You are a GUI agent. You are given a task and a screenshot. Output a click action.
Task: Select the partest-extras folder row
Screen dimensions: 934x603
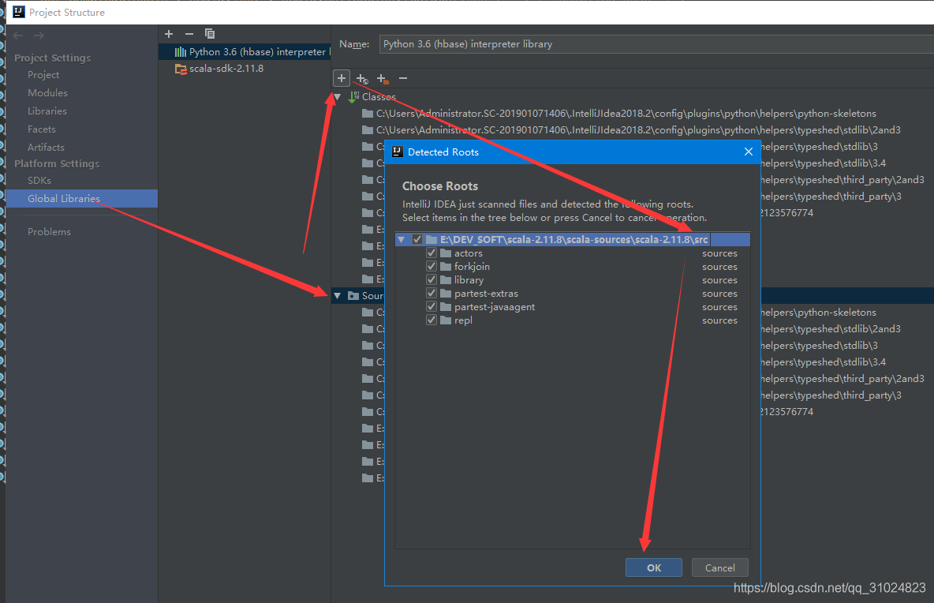573,293
